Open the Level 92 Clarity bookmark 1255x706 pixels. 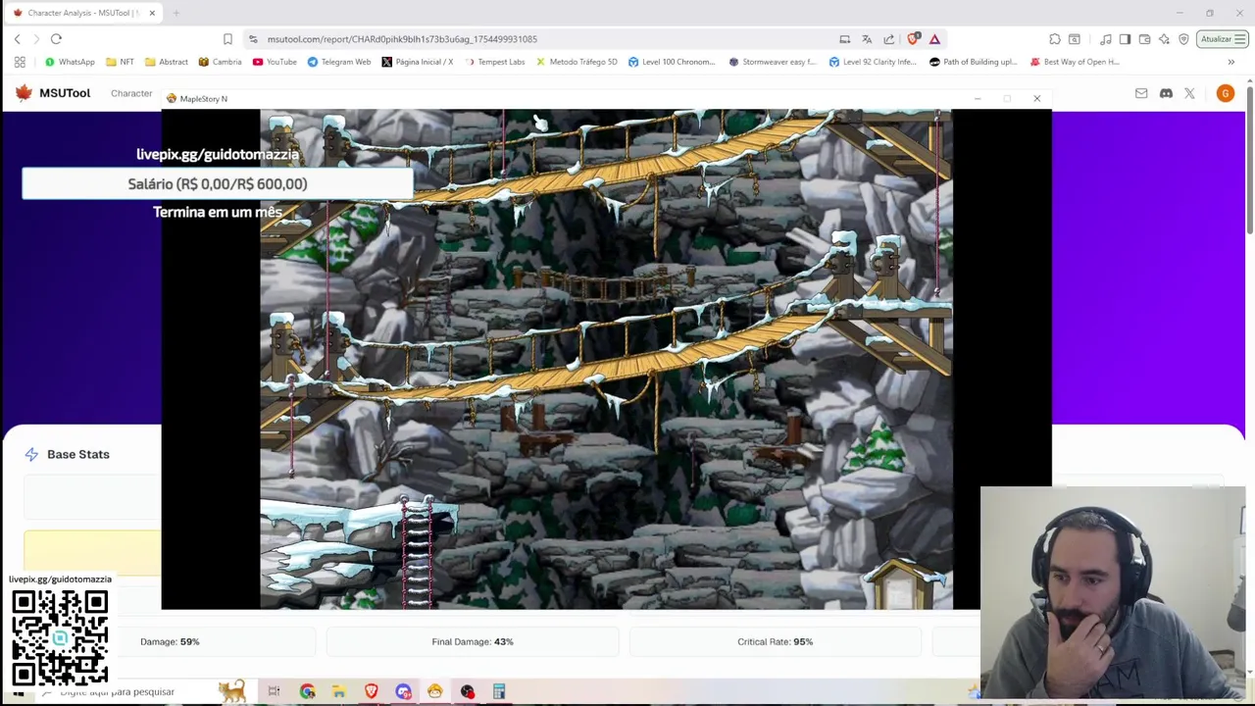[x=873, y=62]
